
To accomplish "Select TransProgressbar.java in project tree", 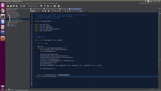I will 17,21.
